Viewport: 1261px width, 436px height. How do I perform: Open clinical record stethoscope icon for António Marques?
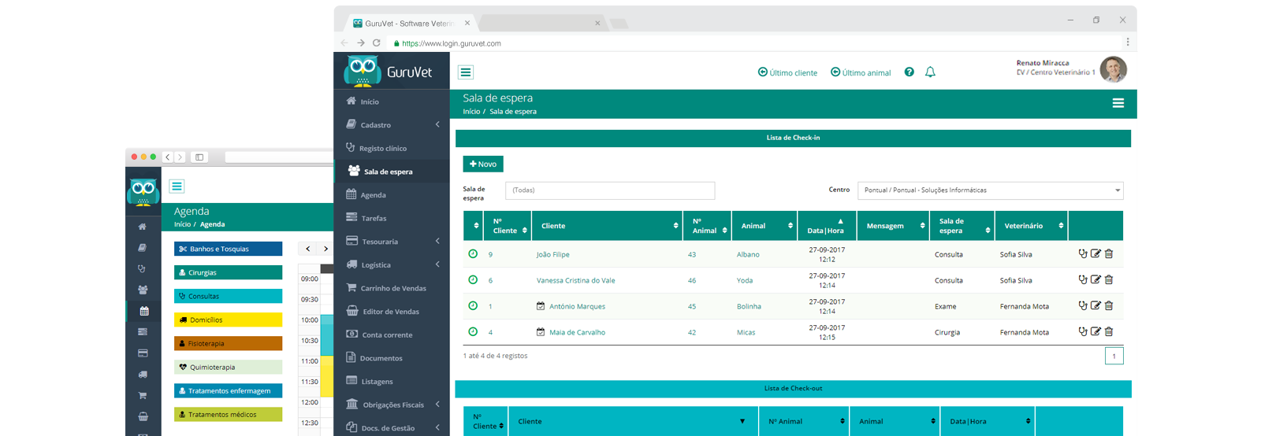pyautogui.click(x=1083, y=306)
